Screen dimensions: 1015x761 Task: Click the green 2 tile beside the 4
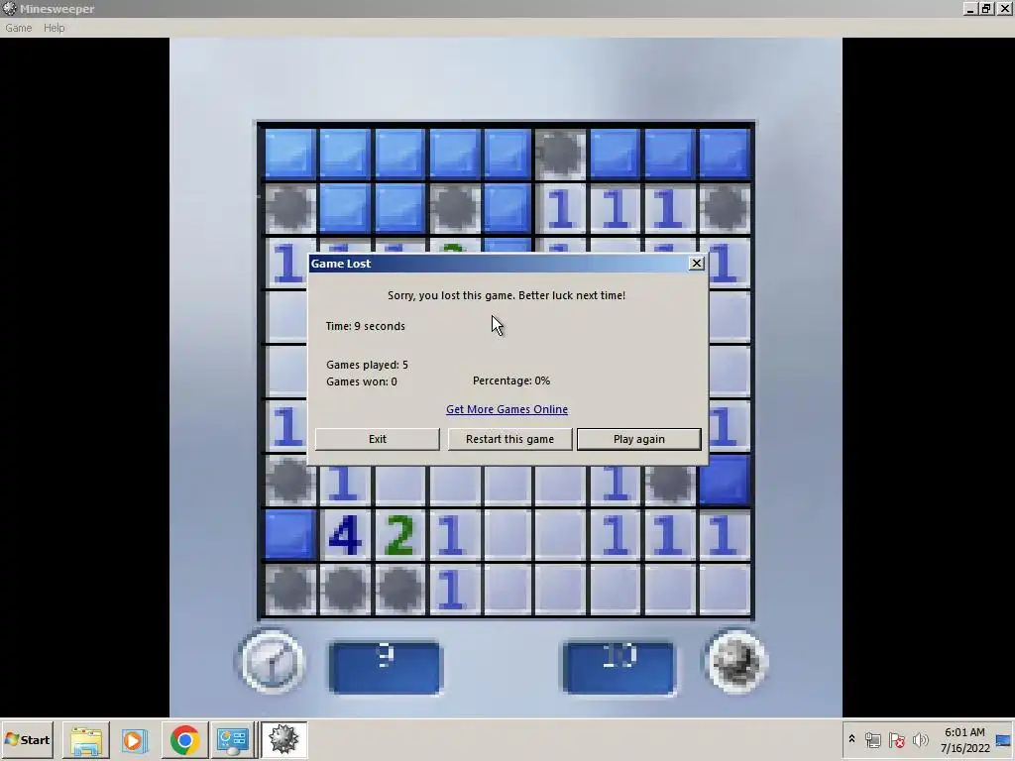pos(399,534)
